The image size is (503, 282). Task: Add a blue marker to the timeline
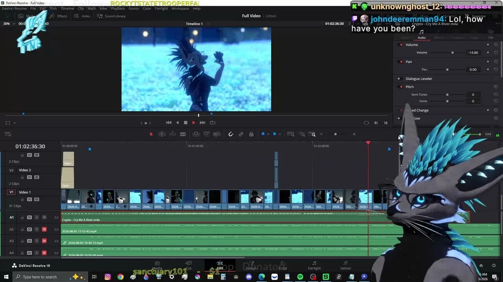(x=274, y=134)
